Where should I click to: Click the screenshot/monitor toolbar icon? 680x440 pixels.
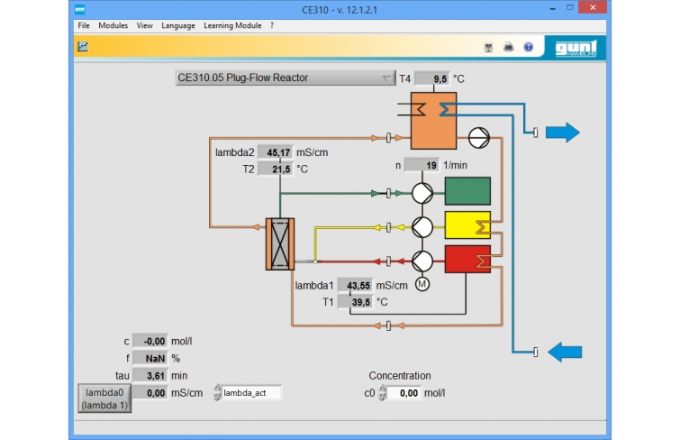coord(488,48)
